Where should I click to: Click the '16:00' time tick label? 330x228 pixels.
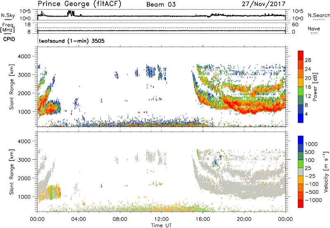tap(203, 219)
